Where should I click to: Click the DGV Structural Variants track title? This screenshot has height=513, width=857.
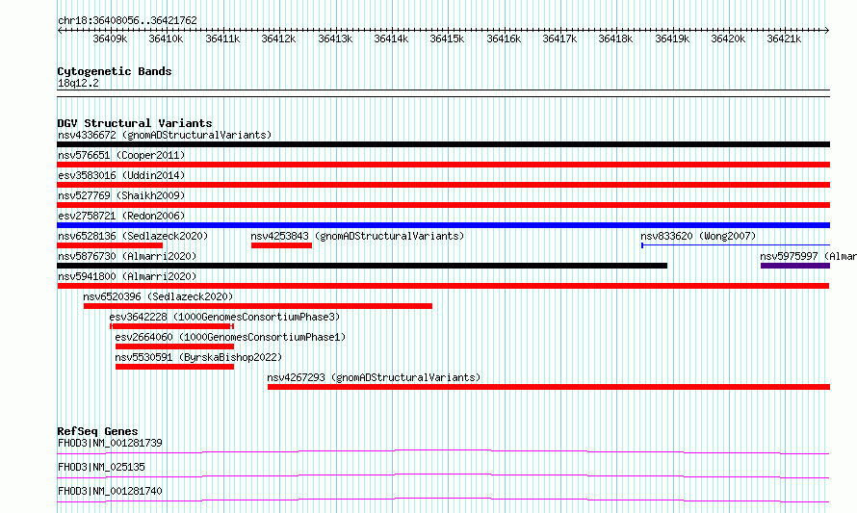135,123
